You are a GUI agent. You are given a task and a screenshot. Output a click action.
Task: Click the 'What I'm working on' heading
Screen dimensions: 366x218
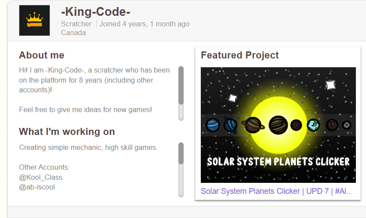pos(67,132)
